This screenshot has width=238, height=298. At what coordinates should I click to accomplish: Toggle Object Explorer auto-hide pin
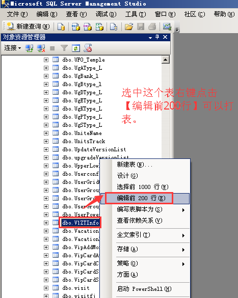[157, 37]
